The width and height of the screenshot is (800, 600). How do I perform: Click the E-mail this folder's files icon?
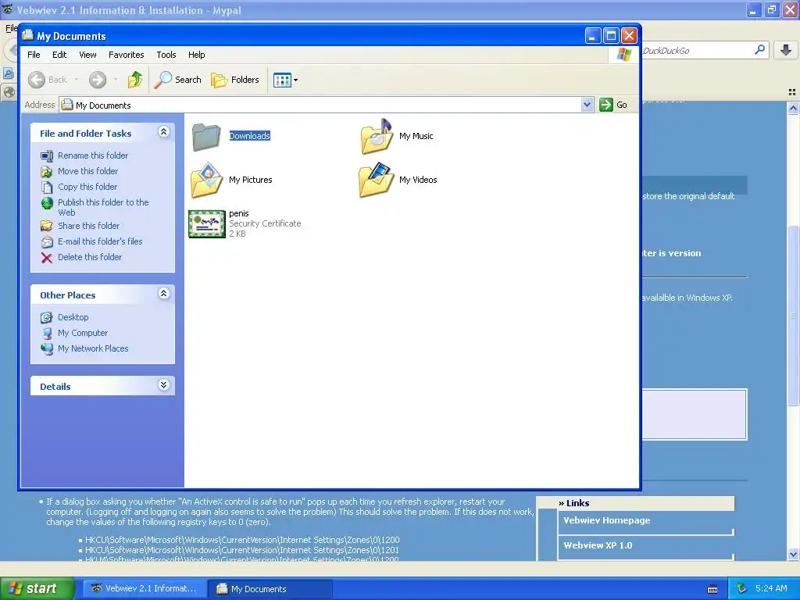(46, 242)
